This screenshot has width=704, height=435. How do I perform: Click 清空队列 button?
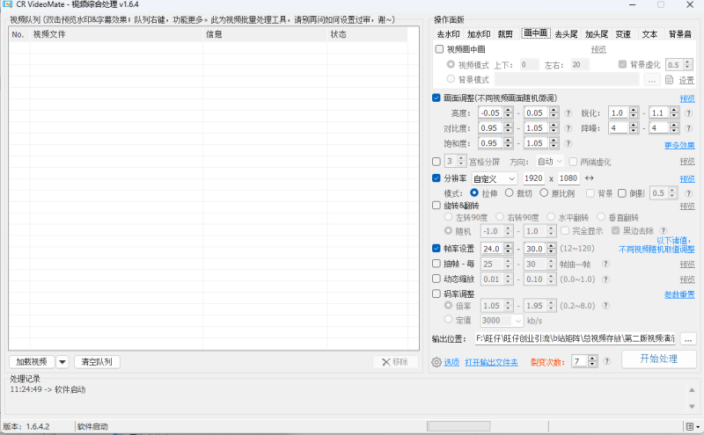(97, 362)
